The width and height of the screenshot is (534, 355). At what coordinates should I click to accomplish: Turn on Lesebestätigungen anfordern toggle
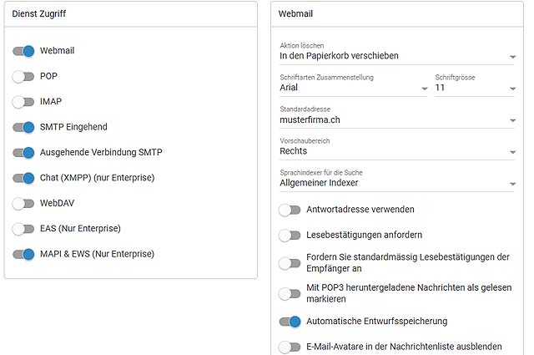(290, 236)
